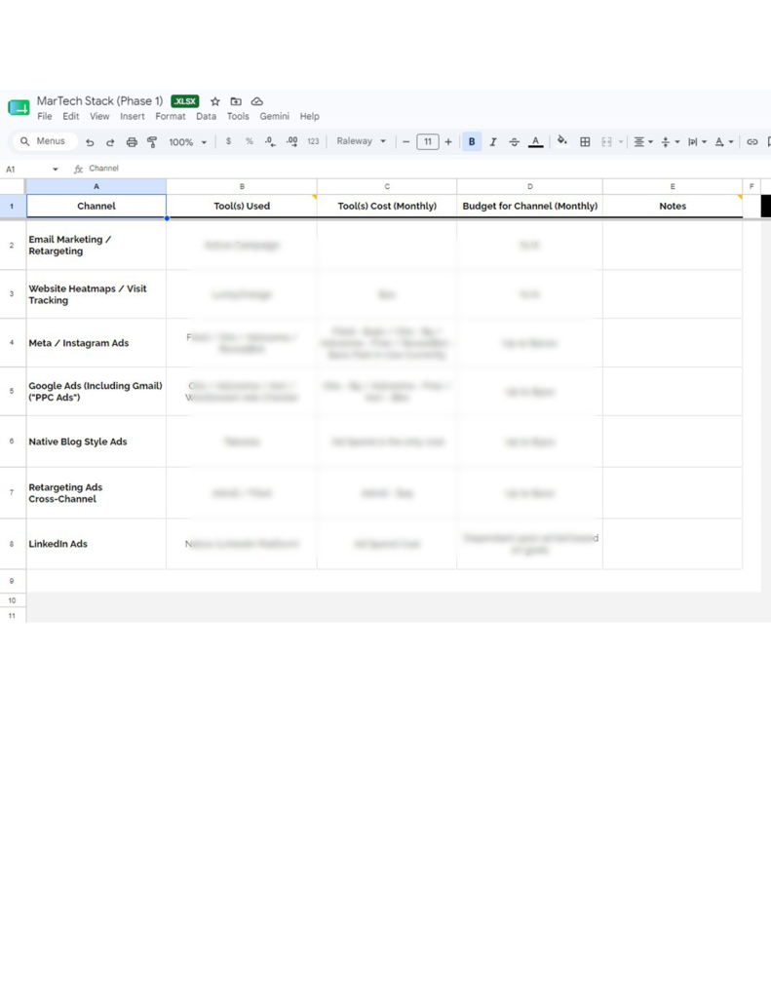Click the .XLSX file format badge
This screenshot has width=771, height=998.
click(184, 101)
